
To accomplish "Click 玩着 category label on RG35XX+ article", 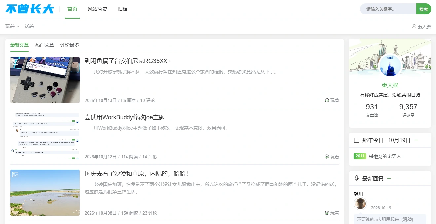I will coord(335,100).
